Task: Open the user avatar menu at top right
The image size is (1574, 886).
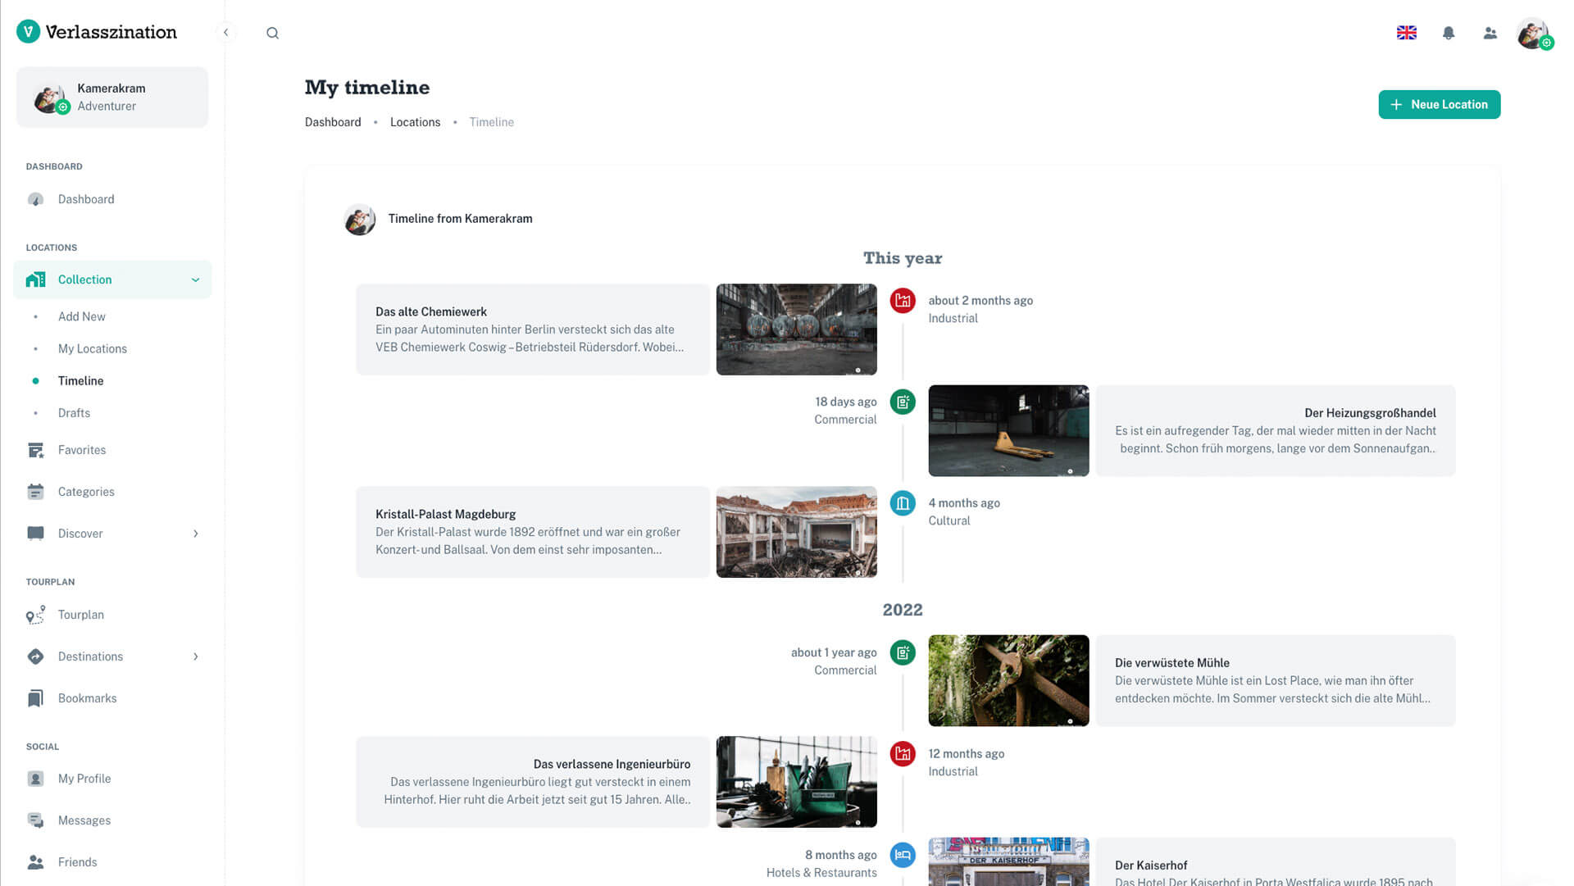Action: pos(1532,34)
